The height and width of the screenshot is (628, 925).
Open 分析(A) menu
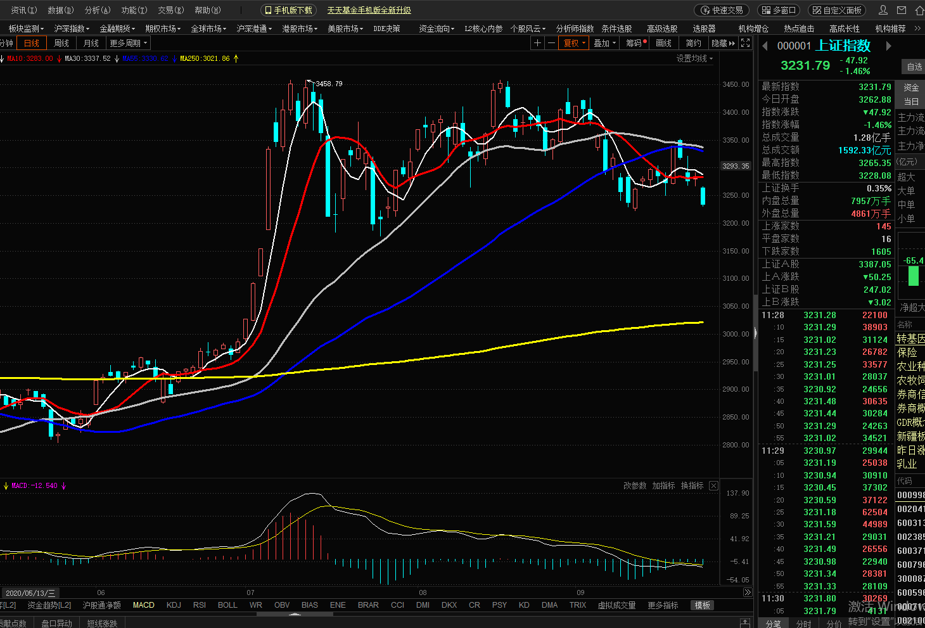[x=98, y=10]
